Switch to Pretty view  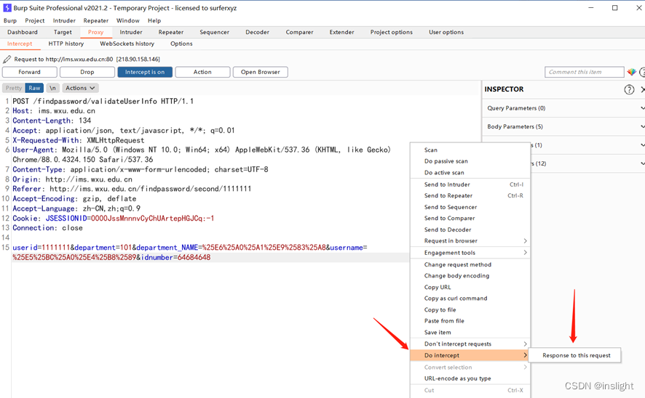[14, 88]
